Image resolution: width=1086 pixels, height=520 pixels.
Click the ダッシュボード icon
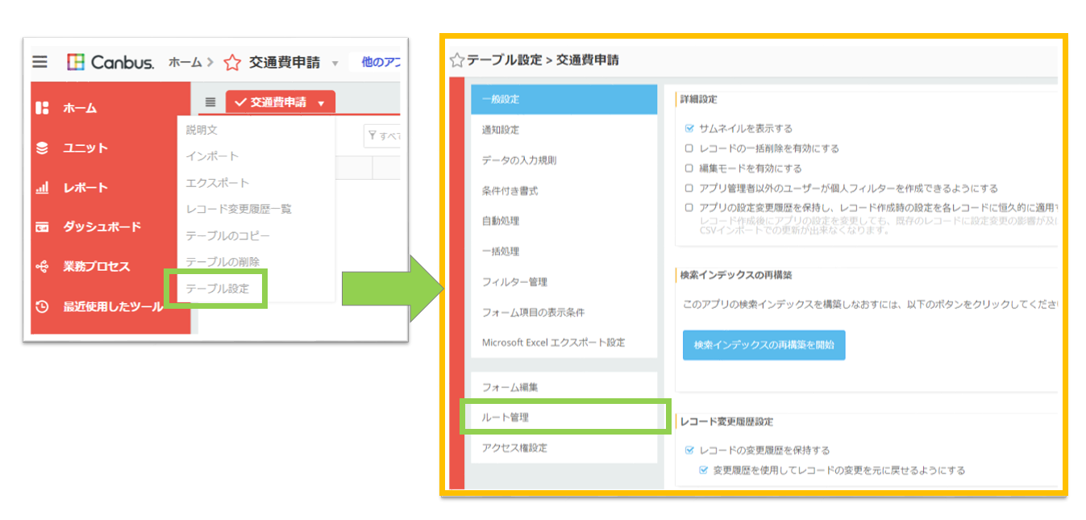coord(43,227)
